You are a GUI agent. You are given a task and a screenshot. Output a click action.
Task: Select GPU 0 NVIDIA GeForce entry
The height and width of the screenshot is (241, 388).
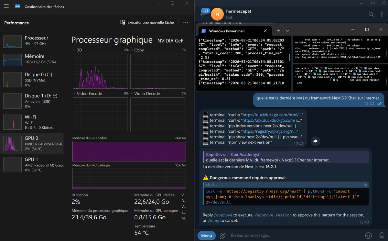32,143
